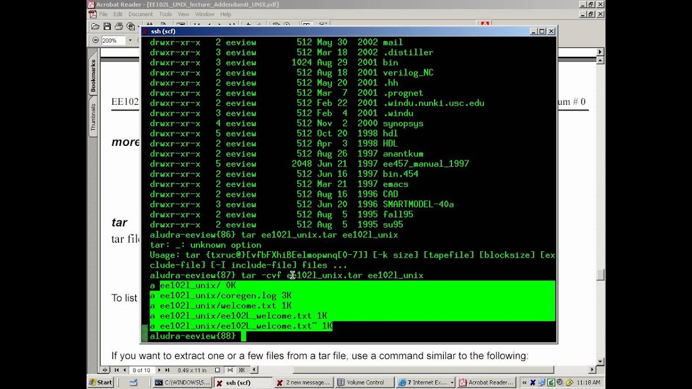
Task: Open the View menu
Action: pos(183,14)
